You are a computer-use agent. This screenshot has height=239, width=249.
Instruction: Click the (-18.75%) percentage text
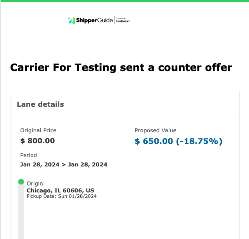[x=199, y=141]
